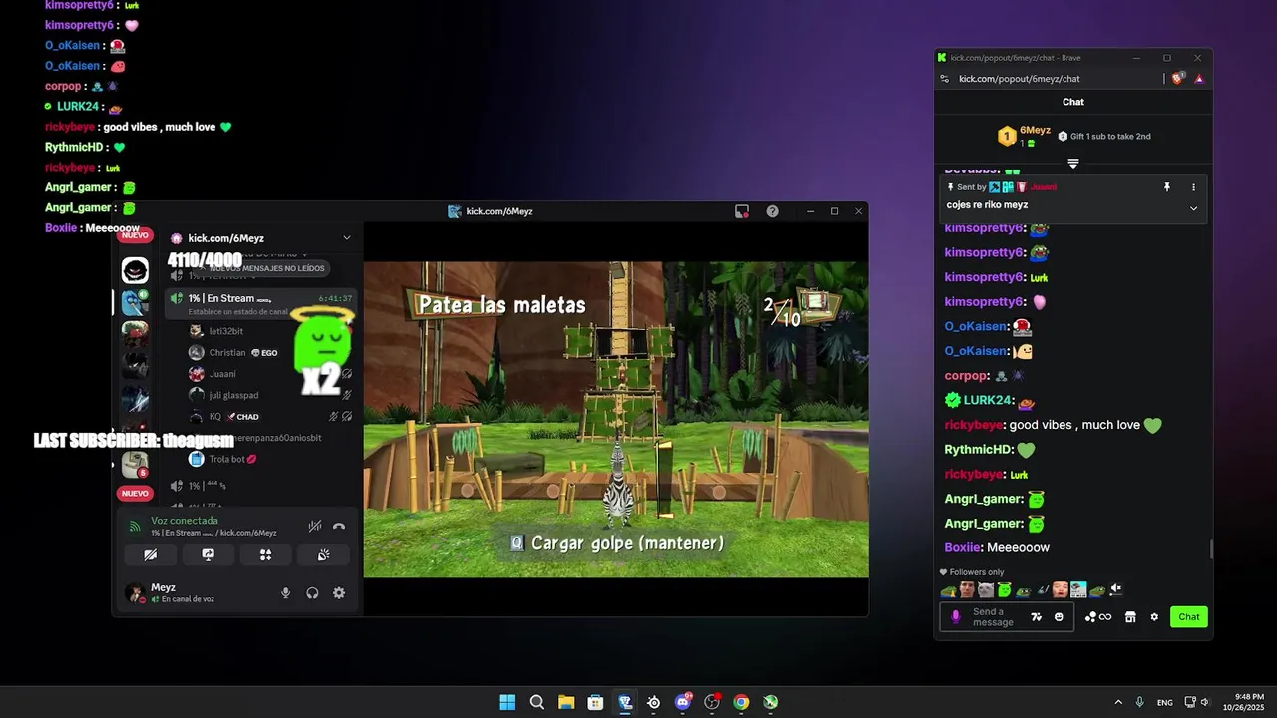Image resolution: width=1277 pixels, height=718 pixels.
Task: Open File Explorer from the taskbar
Action: tap(566, 702)
